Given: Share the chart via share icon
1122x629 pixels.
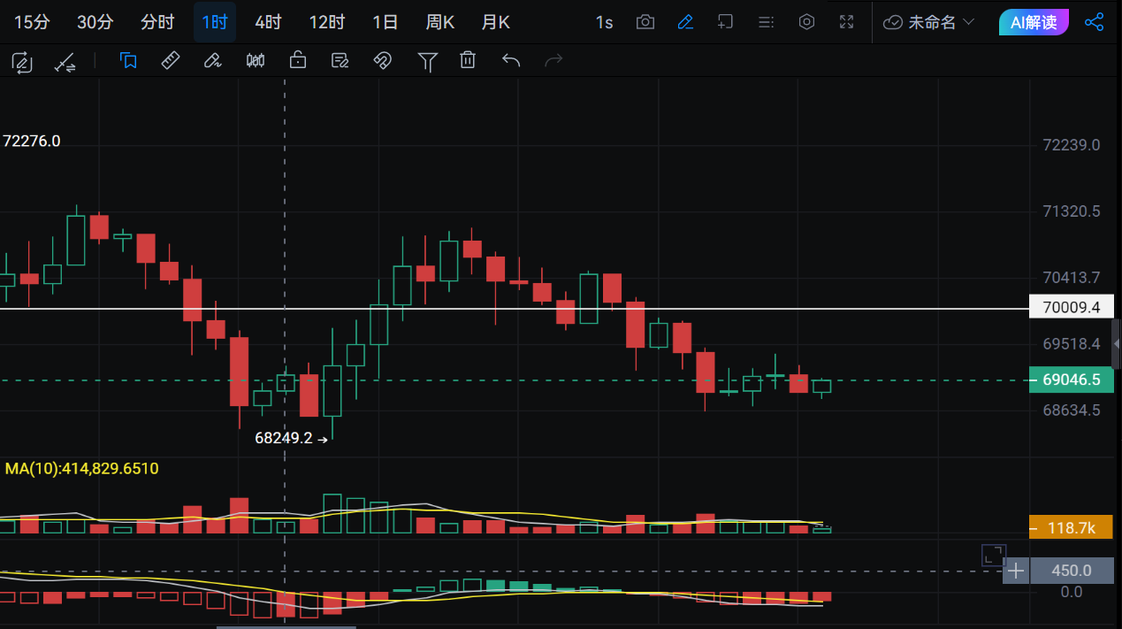Looking at the screenshot, I should point(1095,22).
